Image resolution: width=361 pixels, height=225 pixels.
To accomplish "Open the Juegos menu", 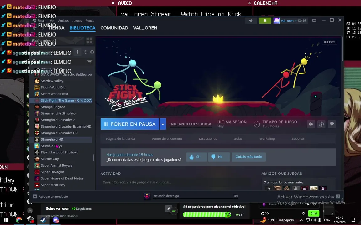I will [77, 21].
